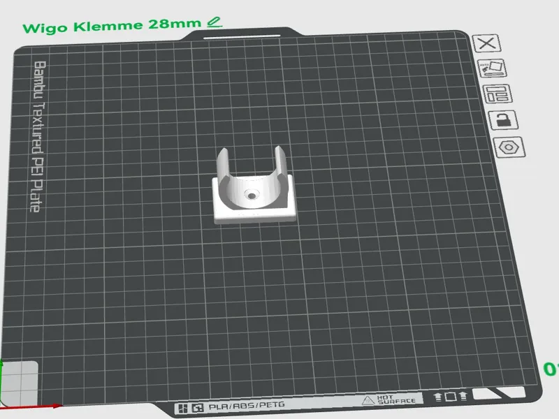
Task: Click the green plate number at the right edge
Action: [551, 369]
